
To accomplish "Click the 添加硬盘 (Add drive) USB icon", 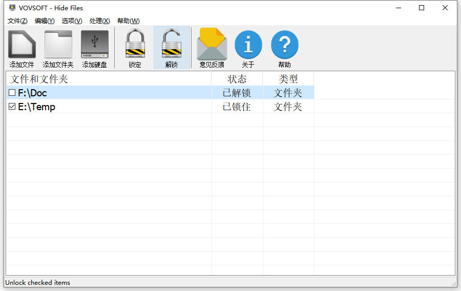I will point(95,45).
